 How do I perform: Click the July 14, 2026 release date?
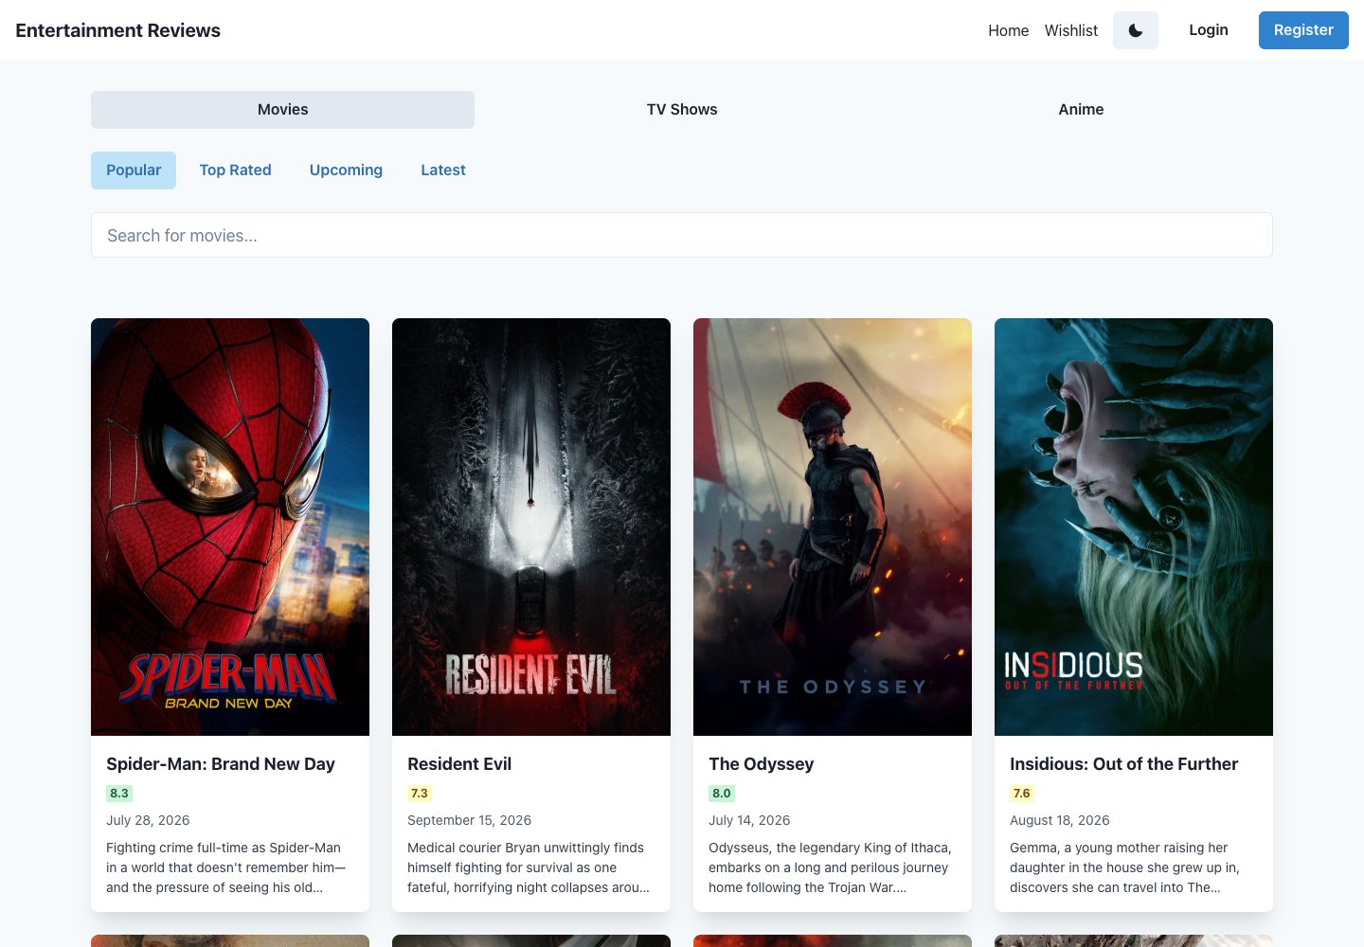(x=749, y=820)
